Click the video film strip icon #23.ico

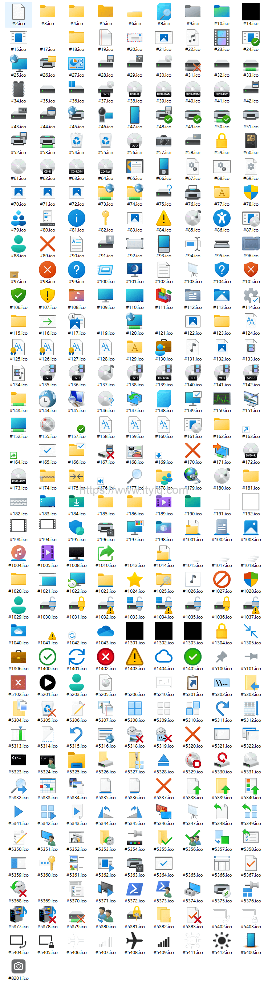(x=222, y=37)
